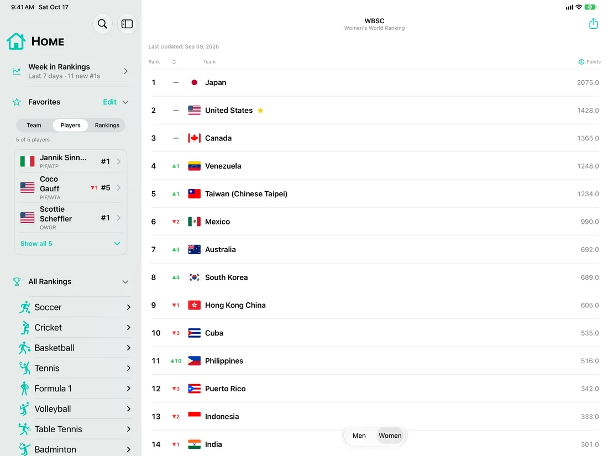
Task: Edit the Favorites list
Action: 110,102
